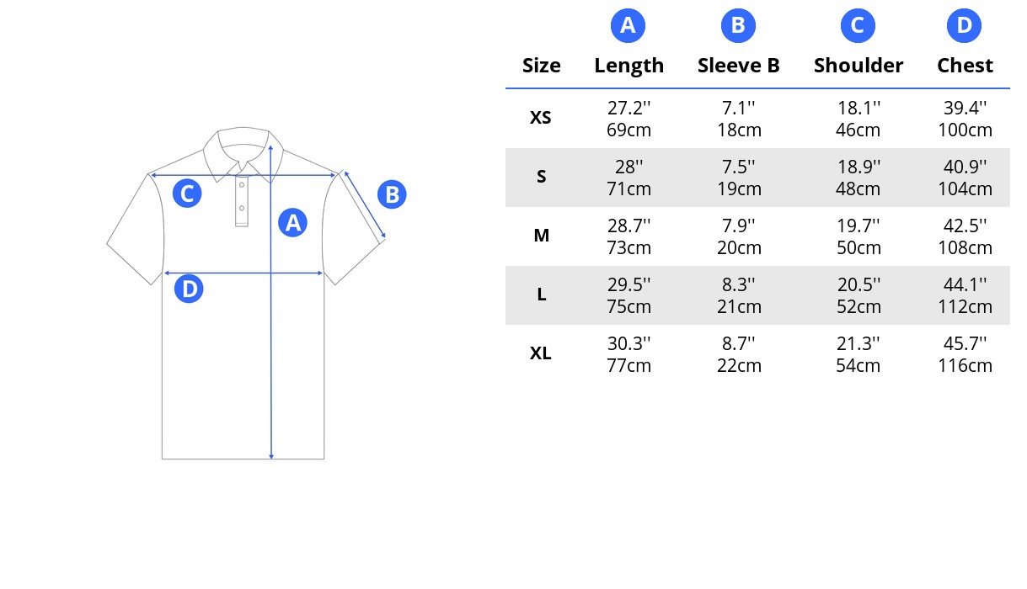Select the A length marker on shirt
The width and height of the screenshot is (1027, 589).
[292, 222]
